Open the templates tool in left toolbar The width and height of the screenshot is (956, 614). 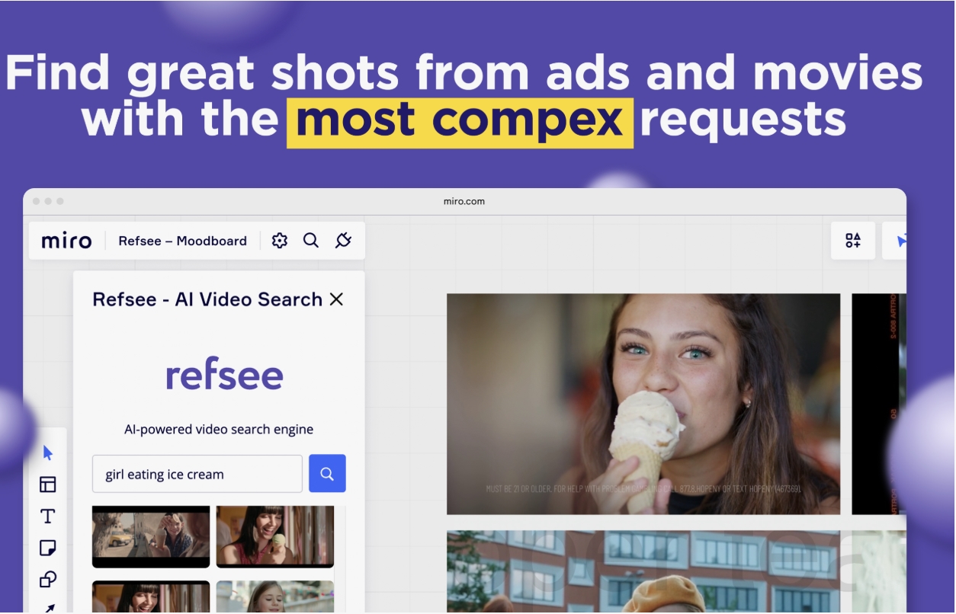(47, 484)
